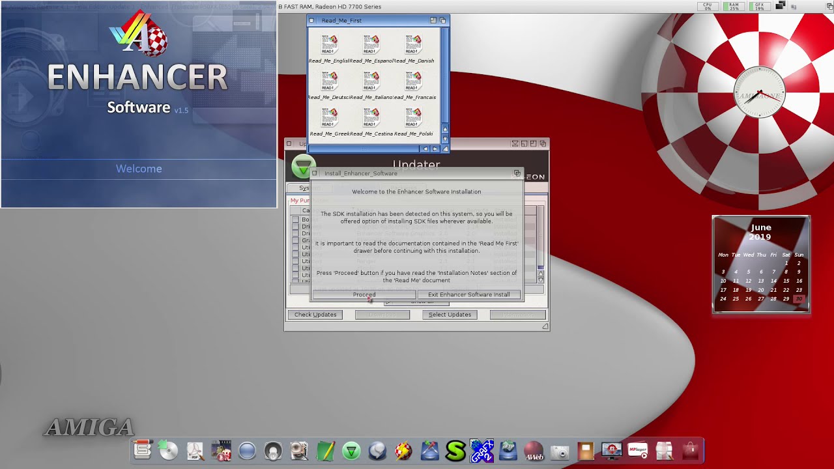Viewport: 834px width, 469px height.
Task: Tick the checkbox for the 'Bo' row in Updater
Action: tap(295, 220)
